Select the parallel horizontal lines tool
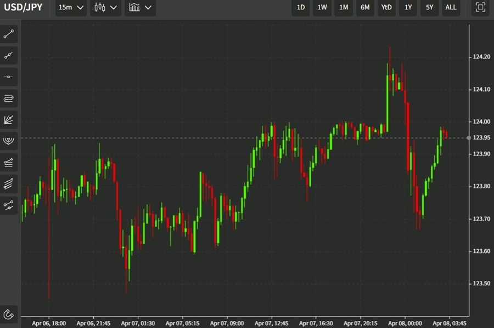The width and height of the screenshot is (494, 328). 9,99
